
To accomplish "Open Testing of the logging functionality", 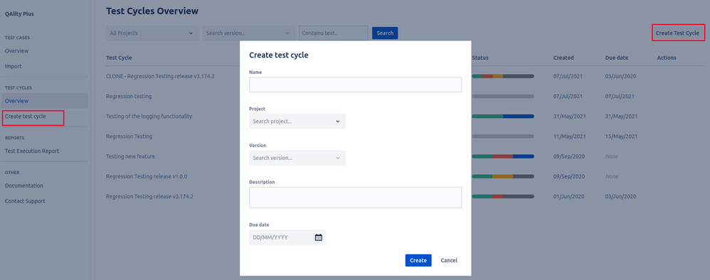I will (x=149, y=117).
